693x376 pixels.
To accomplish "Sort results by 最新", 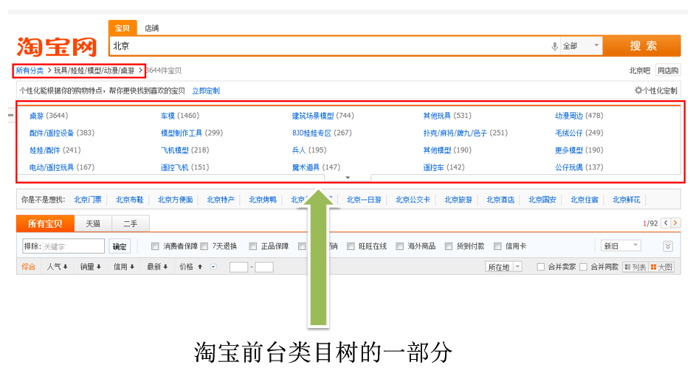I will (x=157, y=267).
